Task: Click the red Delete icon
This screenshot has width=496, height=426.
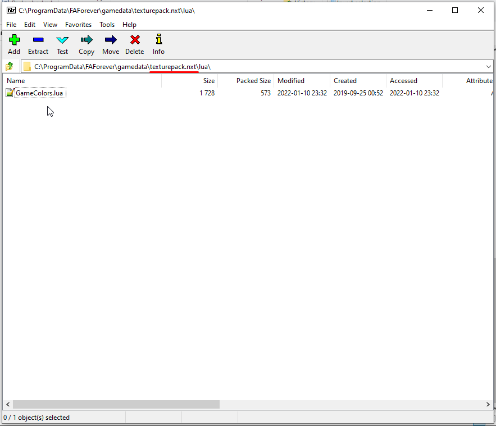Action: coord(135,40)
